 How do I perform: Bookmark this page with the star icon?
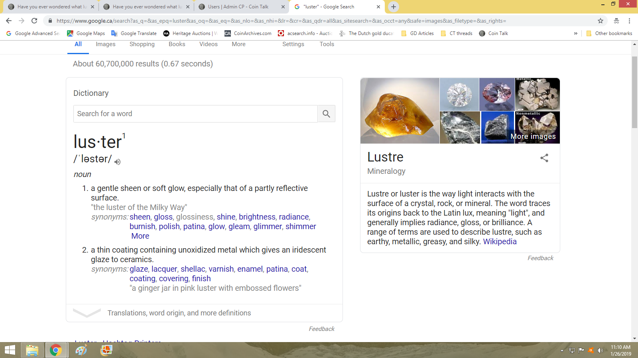coord(600,21)
